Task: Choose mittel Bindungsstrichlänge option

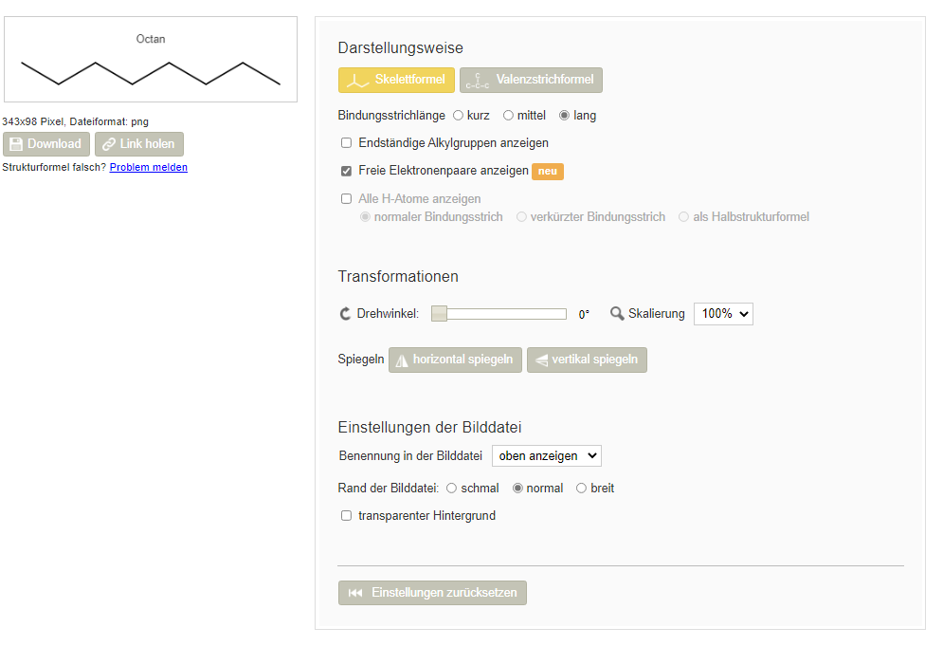Action: pos(508,116)
